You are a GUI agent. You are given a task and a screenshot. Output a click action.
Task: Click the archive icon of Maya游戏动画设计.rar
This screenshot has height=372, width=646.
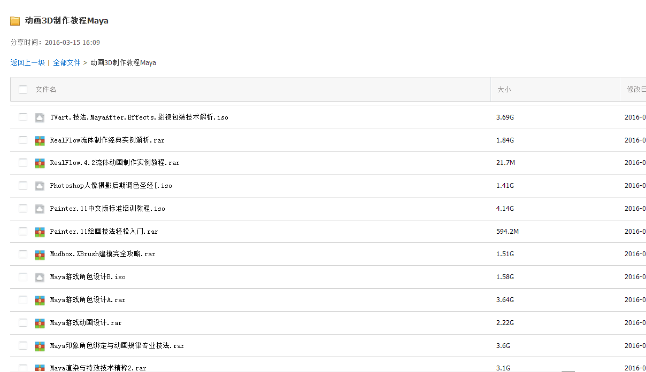40,323
